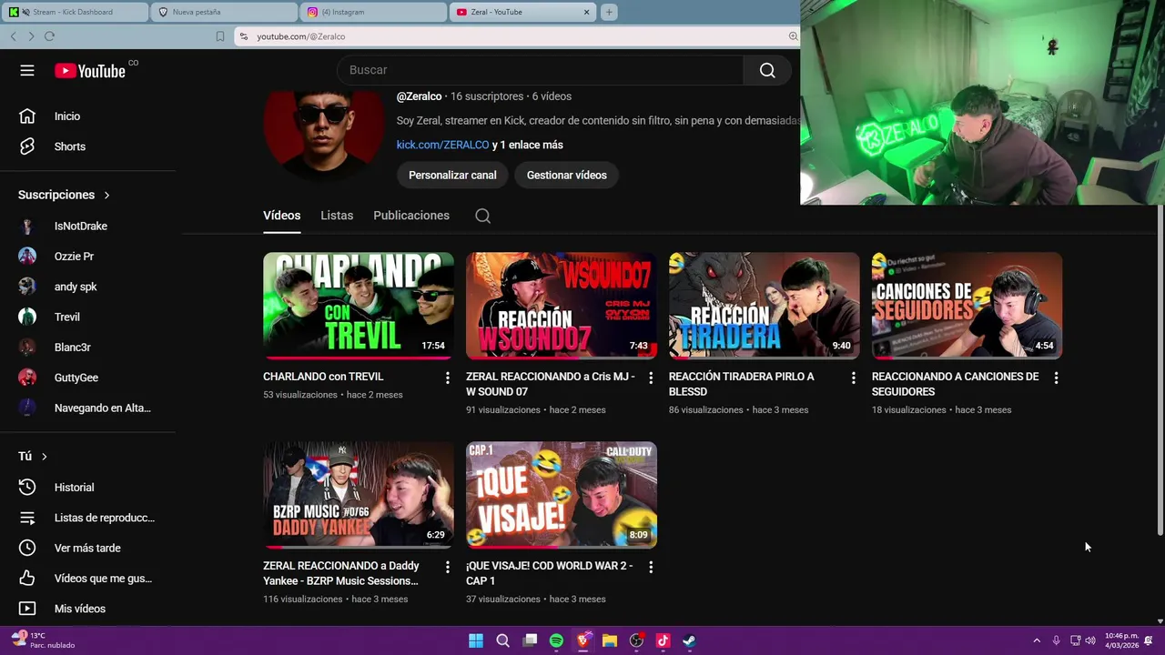Switch to Stream - Kick Dashboard browser tab
This screenshot has height=655, width=1165.
tap(75, 12)
